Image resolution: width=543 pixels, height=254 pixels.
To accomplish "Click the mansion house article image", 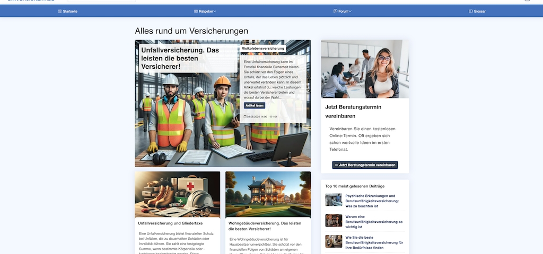I will [x=268, y=194].
